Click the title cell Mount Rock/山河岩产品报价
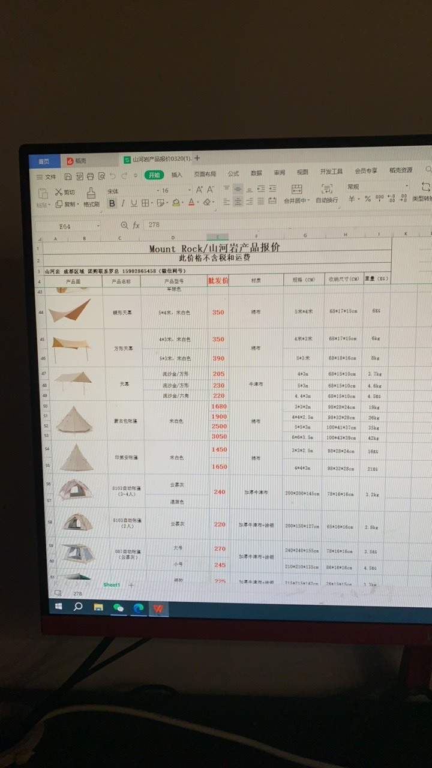 tap(214, 248)
